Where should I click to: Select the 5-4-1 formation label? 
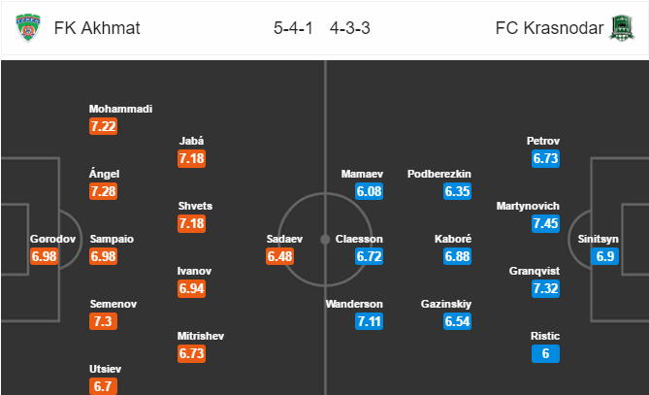click(x=292, y=28)
